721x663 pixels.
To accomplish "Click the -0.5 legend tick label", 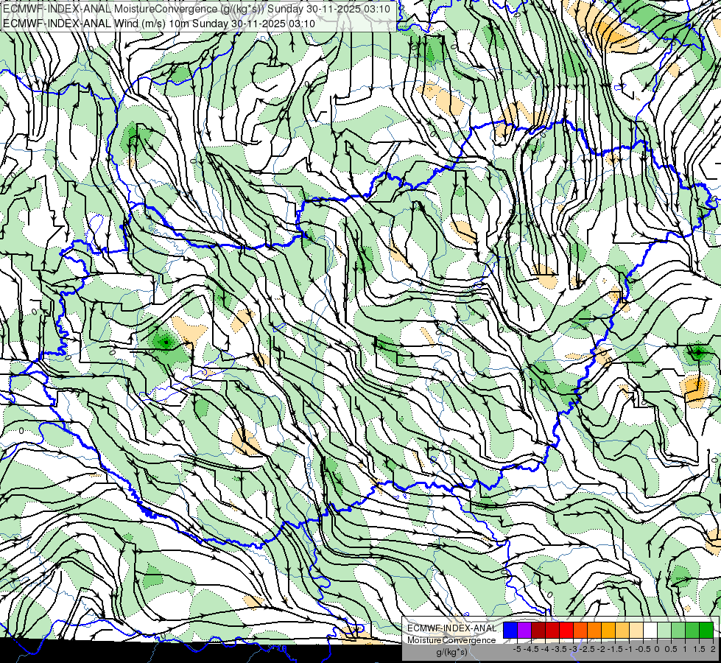I will (643, 649).
